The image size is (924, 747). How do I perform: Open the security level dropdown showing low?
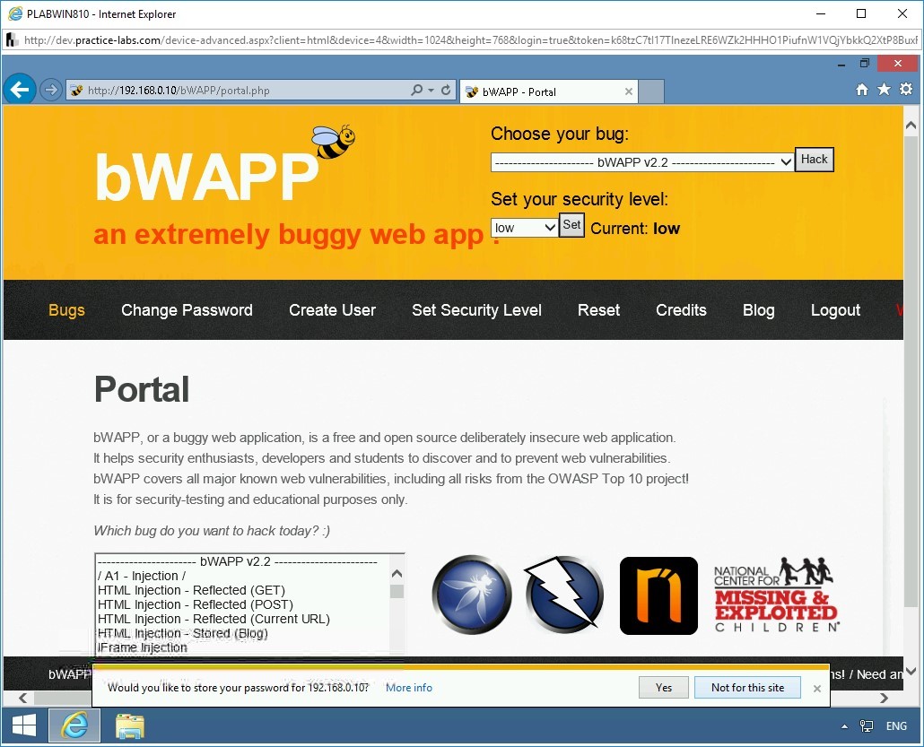(x=524, y=228)
